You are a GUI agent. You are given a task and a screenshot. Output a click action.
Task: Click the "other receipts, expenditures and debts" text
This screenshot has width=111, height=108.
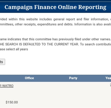[44, 24]
